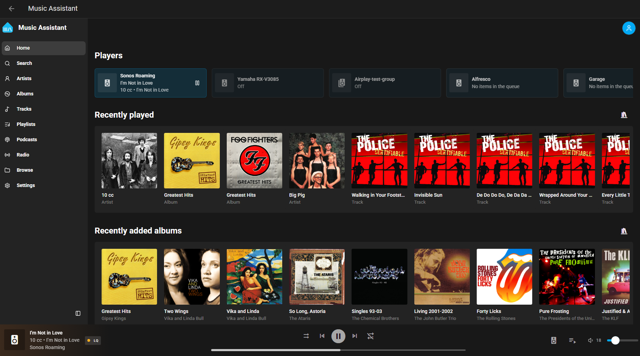Open the user profile icon
Image resolution: width=640 pixels, height=356 pixels.
(629, 28)
